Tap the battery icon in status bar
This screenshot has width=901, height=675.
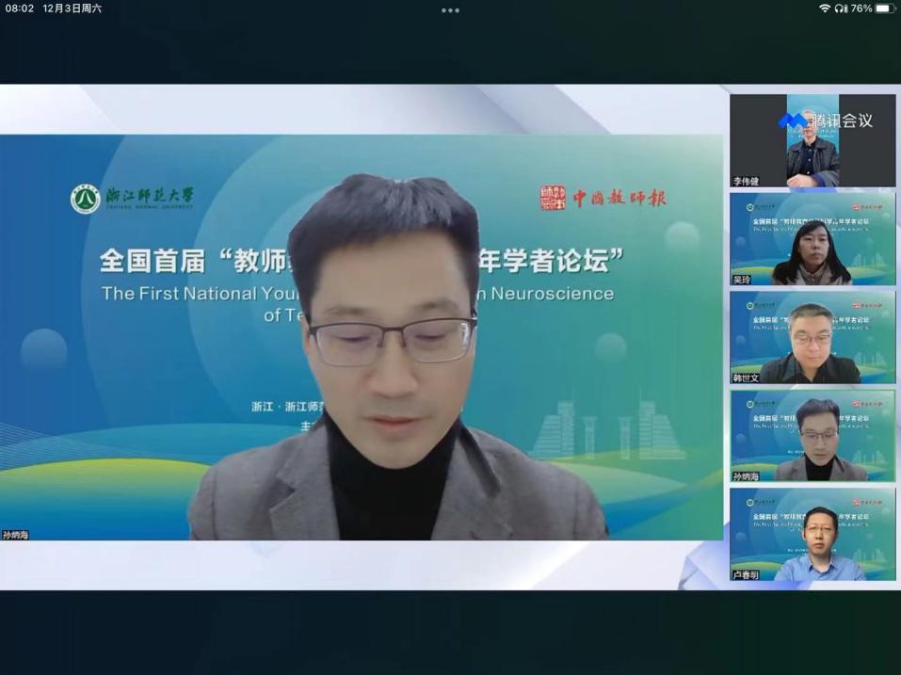pos(885,8)
